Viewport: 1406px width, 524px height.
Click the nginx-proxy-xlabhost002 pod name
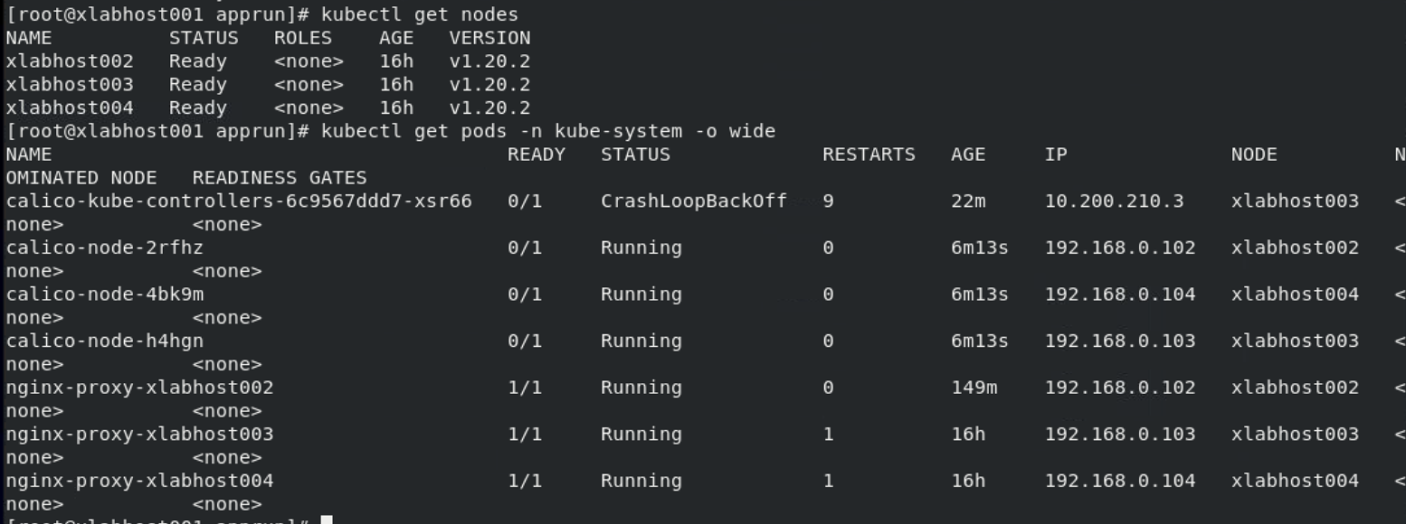[x=139, y=388]
